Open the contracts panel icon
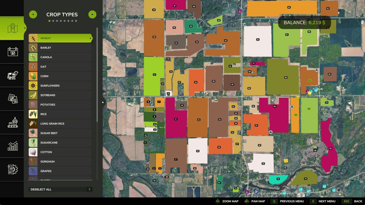 (12, 99)
